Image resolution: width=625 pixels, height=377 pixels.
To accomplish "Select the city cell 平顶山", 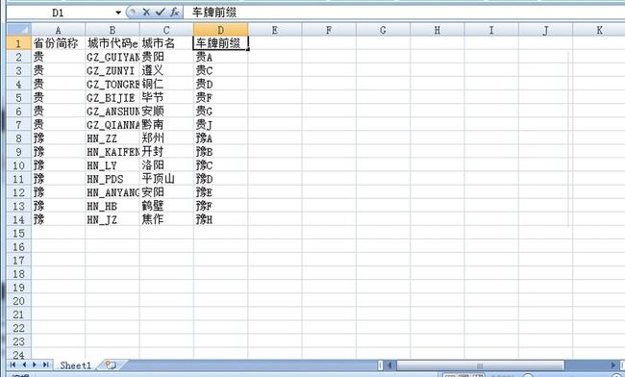I will (166, 179).
